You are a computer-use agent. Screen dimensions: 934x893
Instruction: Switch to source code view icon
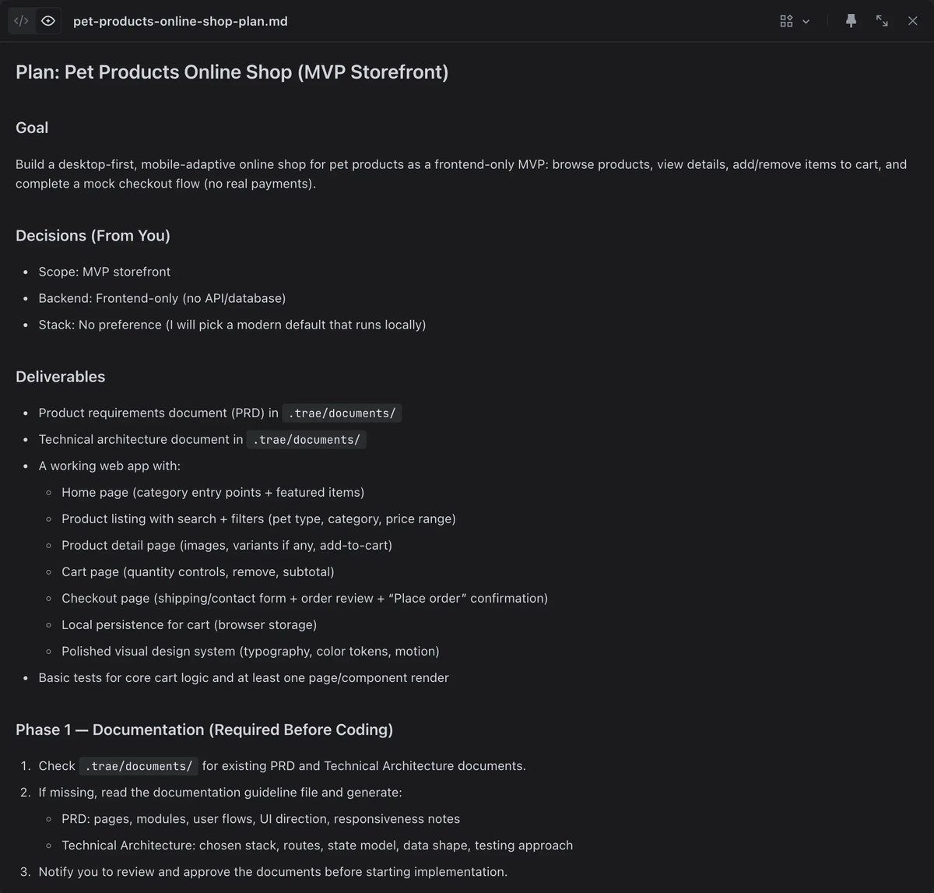(x=21, y=21)
